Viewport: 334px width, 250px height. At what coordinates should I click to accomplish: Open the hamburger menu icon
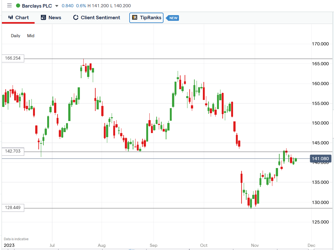[9, 6]
